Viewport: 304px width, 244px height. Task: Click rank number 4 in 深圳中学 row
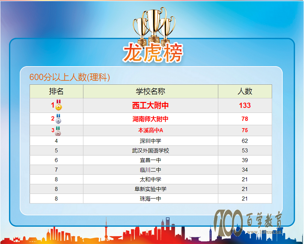[56, 141]
